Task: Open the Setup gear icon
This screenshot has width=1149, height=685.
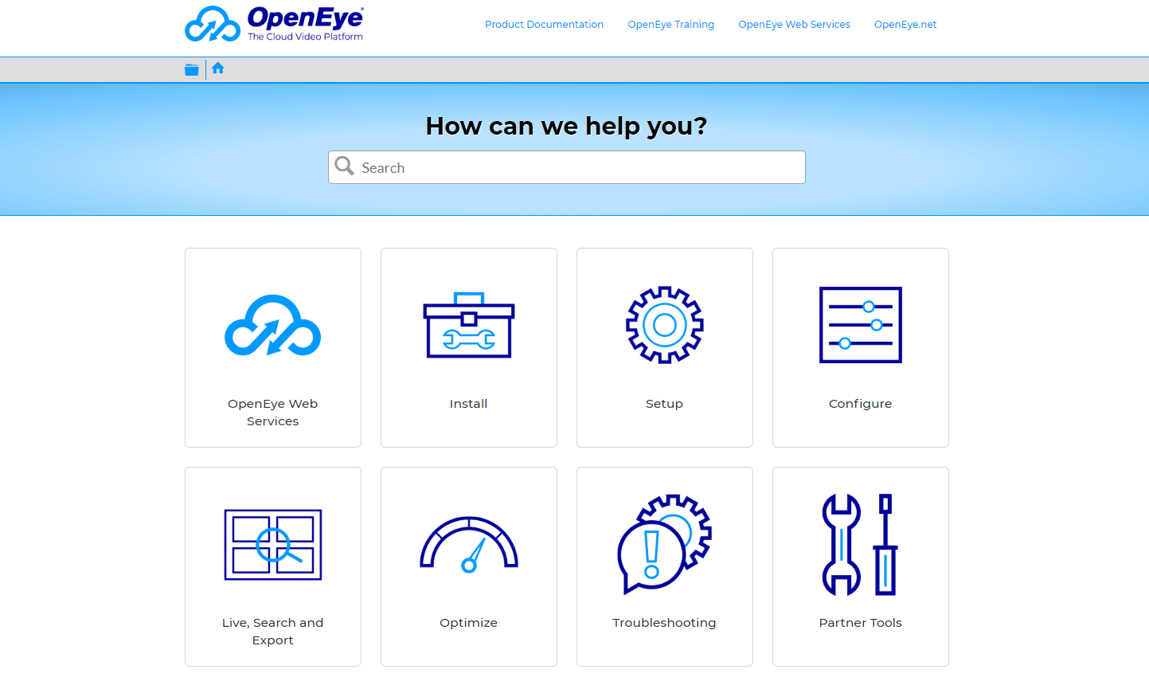Action: pyautogui.click(x=664, y=325)
